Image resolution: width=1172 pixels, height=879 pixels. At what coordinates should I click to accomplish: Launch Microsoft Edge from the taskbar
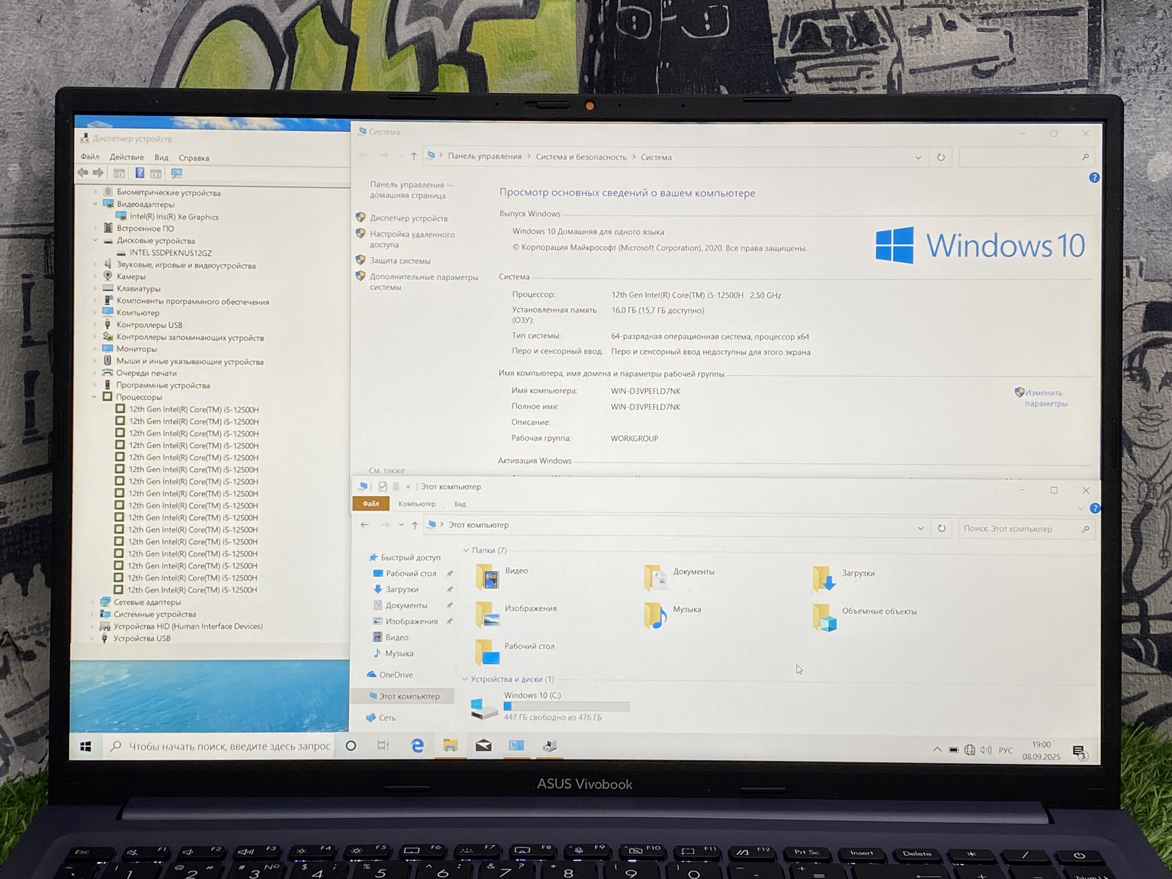[417, 745]
